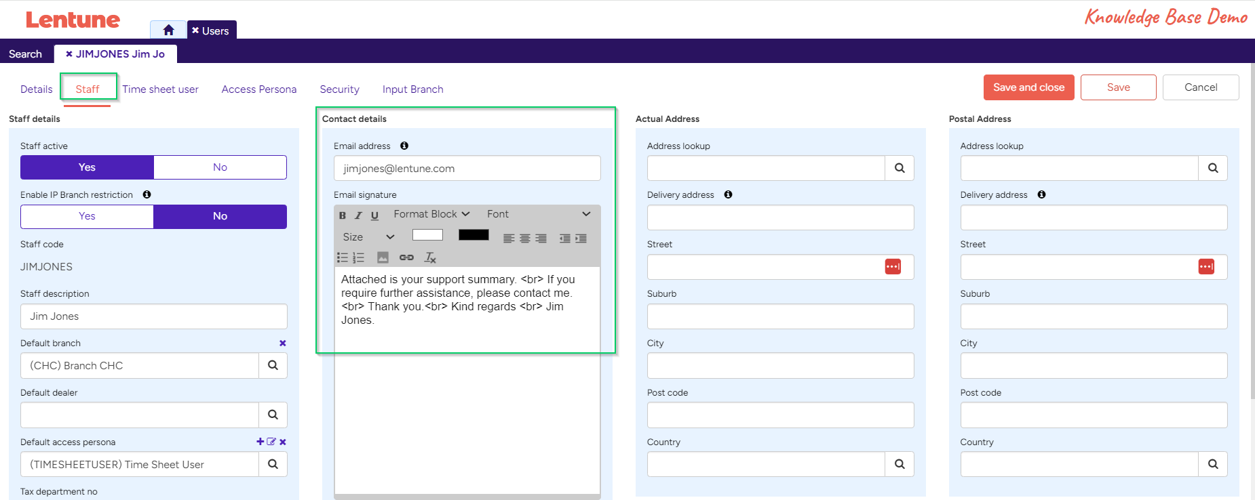Pick the black text color swatch
This screenshot has width=1255, height=500.
coord(474,235)
